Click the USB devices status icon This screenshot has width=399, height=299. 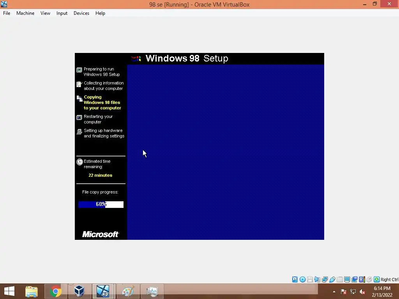(332, 280)
